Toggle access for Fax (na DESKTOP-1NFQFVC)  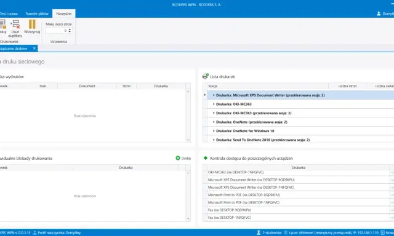[x=392, y=218]
